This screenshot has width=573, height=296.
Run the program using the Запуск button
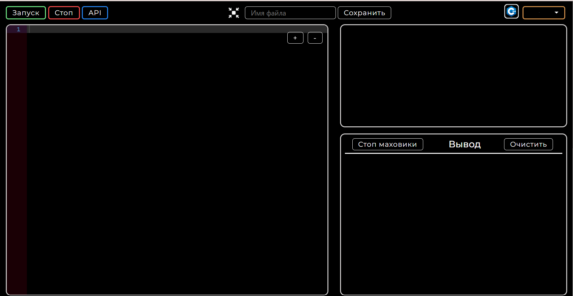coord(26,13)
